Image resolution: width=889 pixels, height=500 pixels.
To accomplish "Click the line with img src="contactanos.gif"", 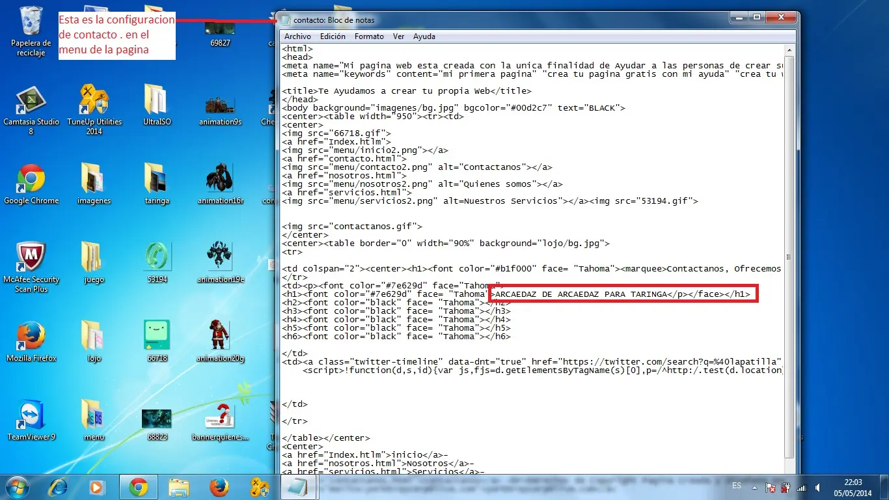I will (x=352, y=227).
